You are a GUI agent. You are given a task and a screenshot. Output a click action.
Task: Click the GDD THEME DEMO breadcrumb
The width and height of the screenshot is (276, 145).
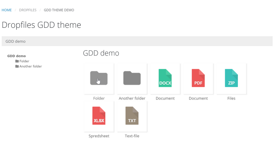(59, 10)
